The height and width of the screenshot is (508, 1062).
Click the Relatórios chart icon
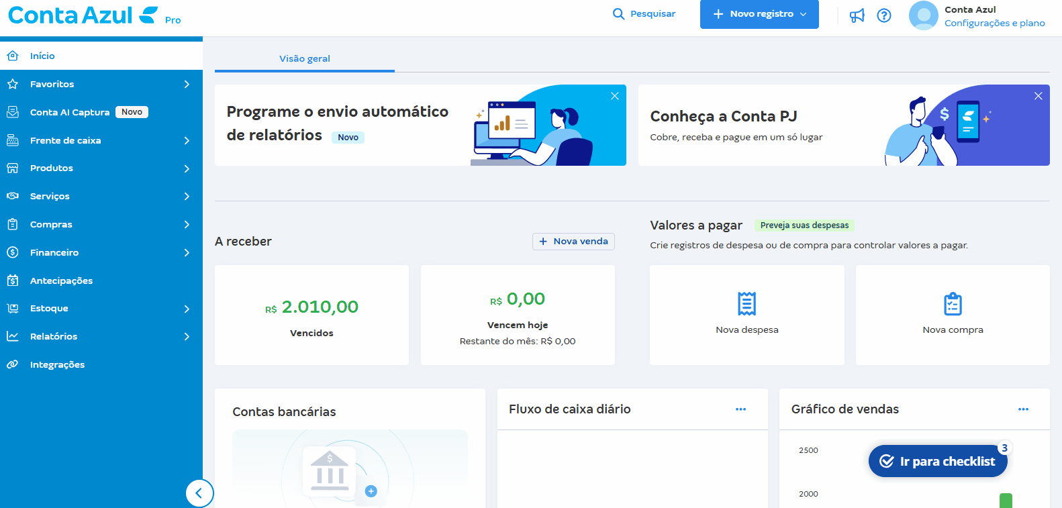click(13, 336)
